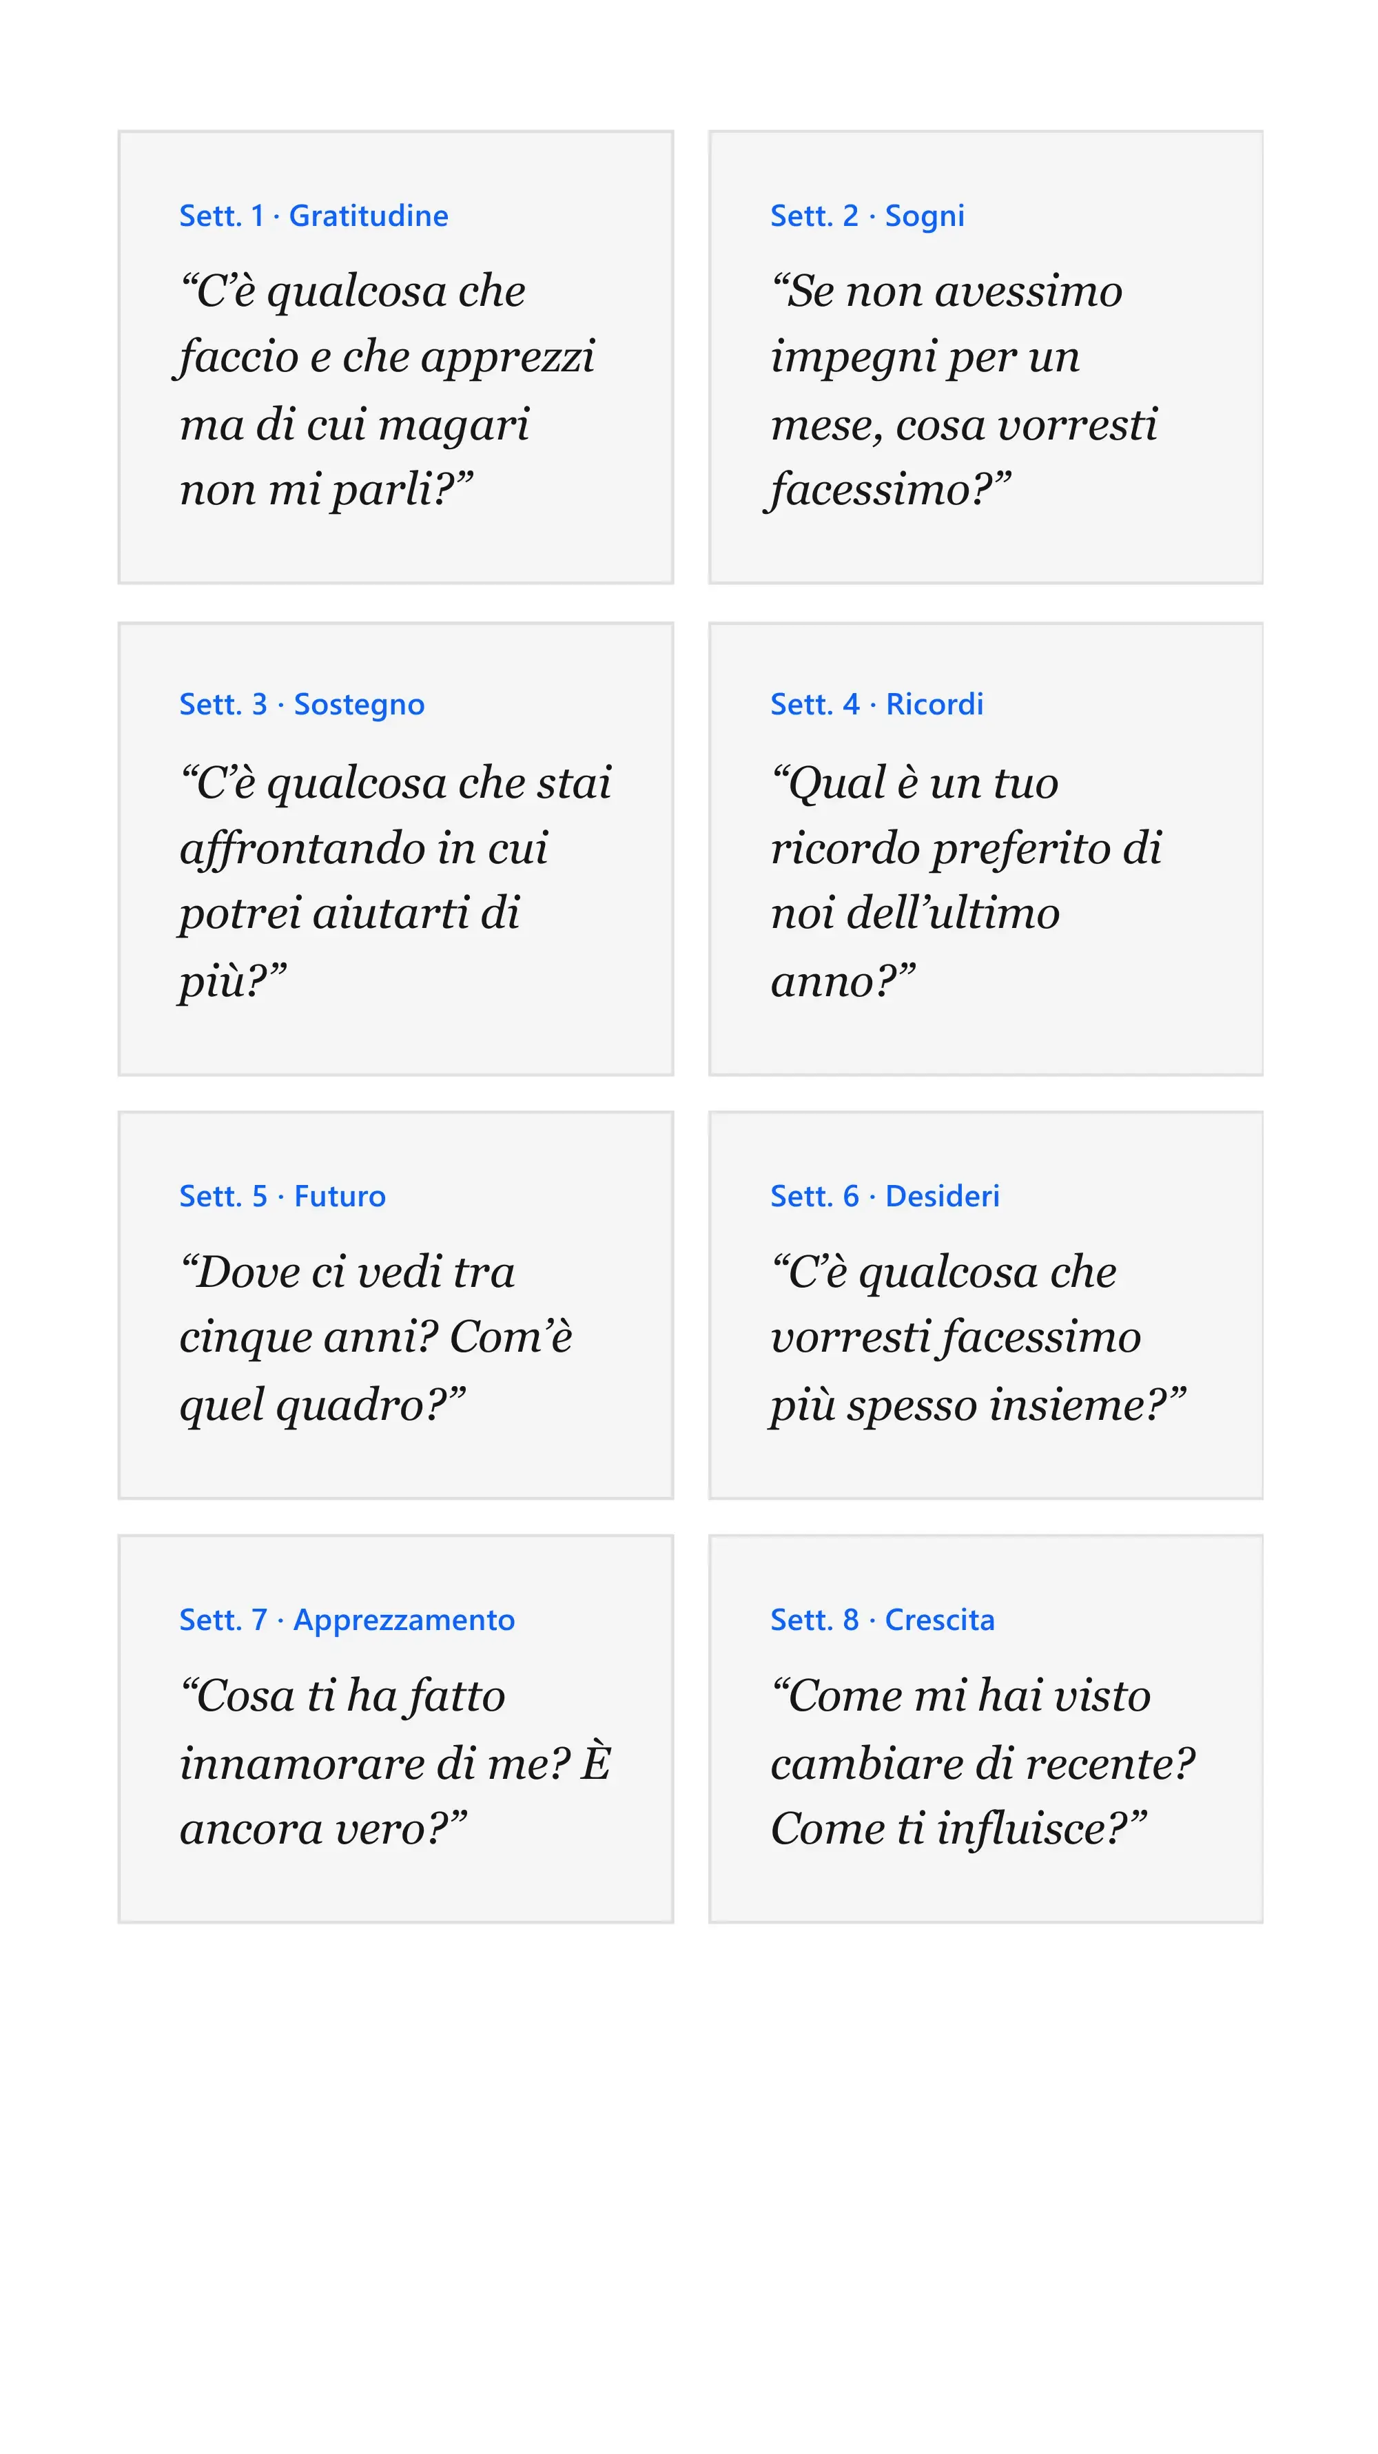
Task: Click the Sett. 4 Ricordi heading
Action: [876, 705]
